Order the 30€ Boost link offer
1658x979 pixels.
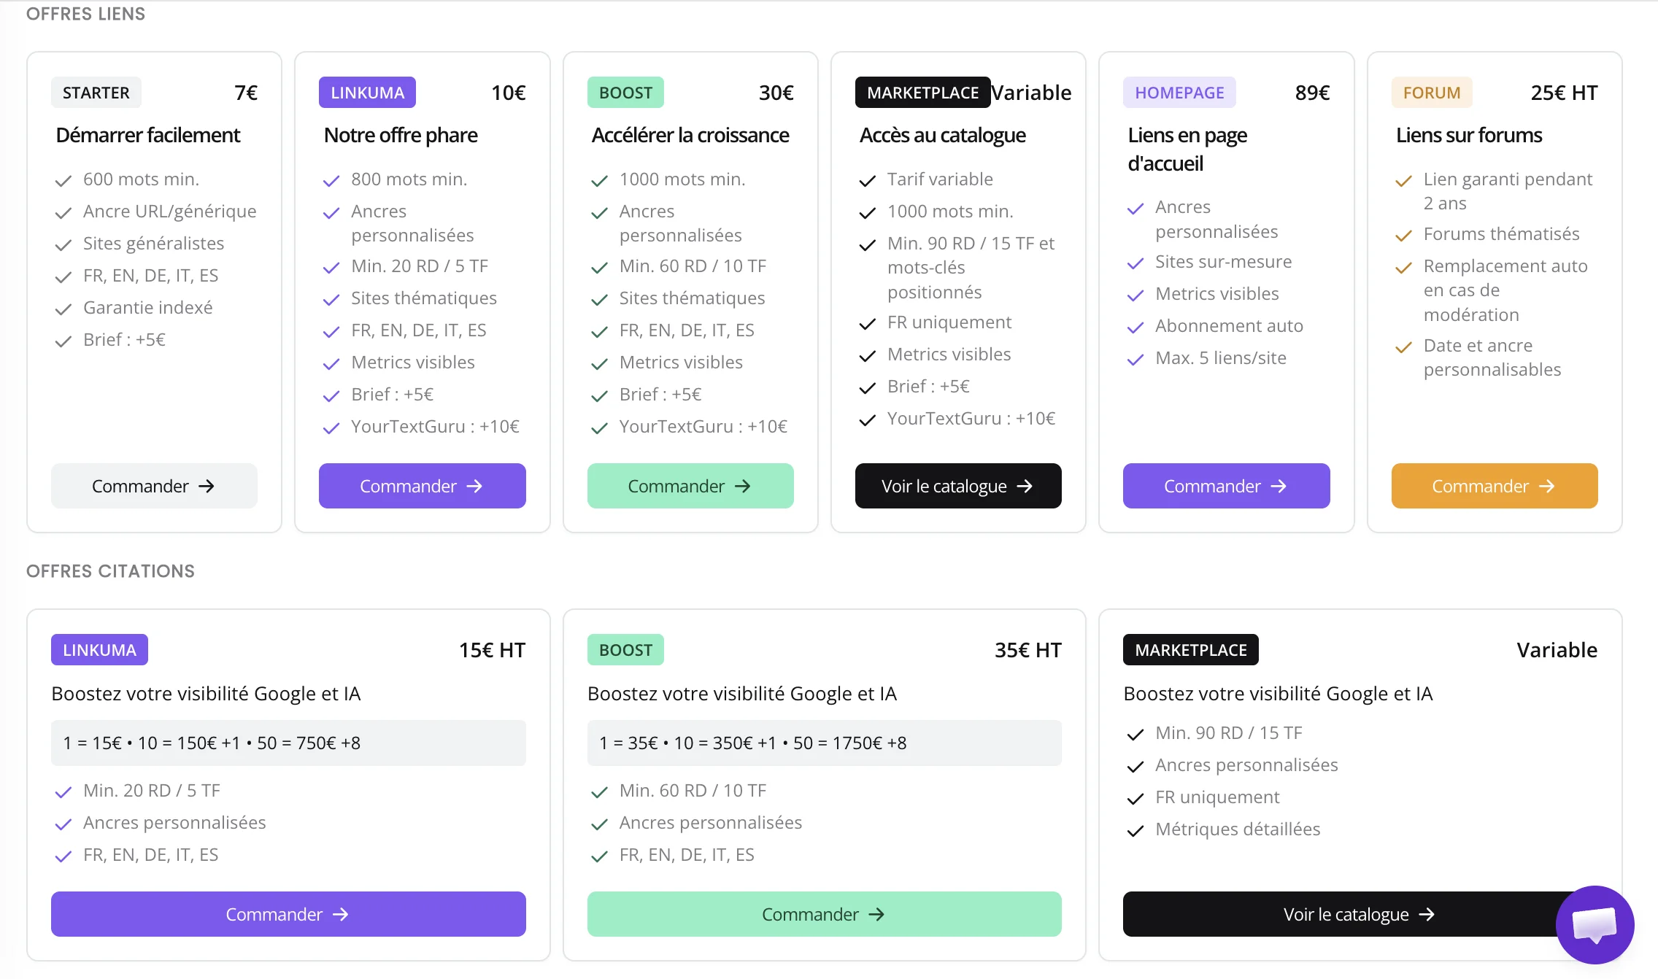click(690, 486)
